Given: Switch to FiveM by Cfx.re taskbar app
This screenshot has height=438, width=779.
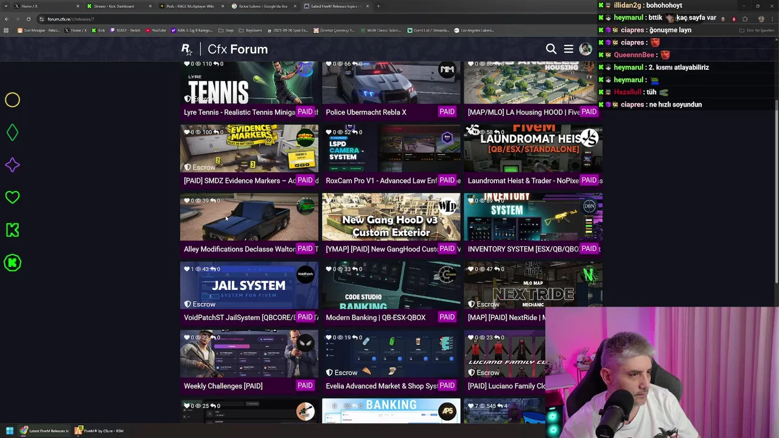Looking at the screenshot, I should click(x=100, y=431).
